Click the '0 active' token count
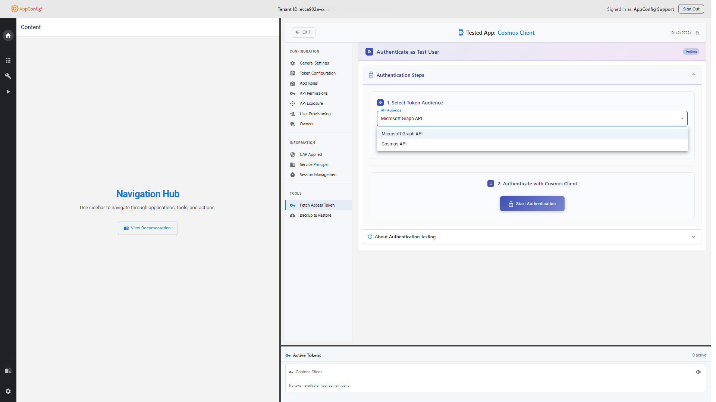Viewport: 716px width, 402px height. click(700, 355)
